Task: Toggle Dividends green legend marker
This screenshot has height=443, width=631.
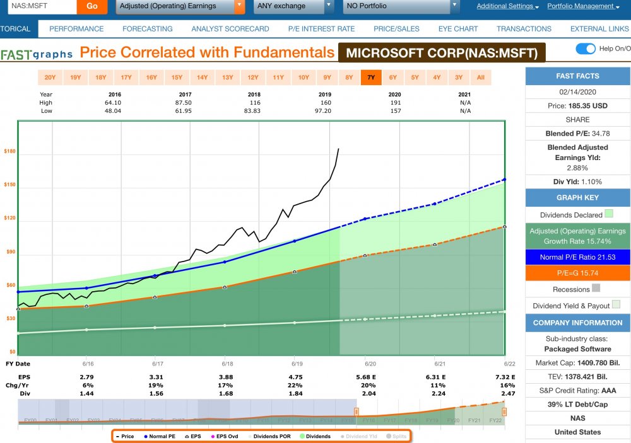Action: click(302, 436)
